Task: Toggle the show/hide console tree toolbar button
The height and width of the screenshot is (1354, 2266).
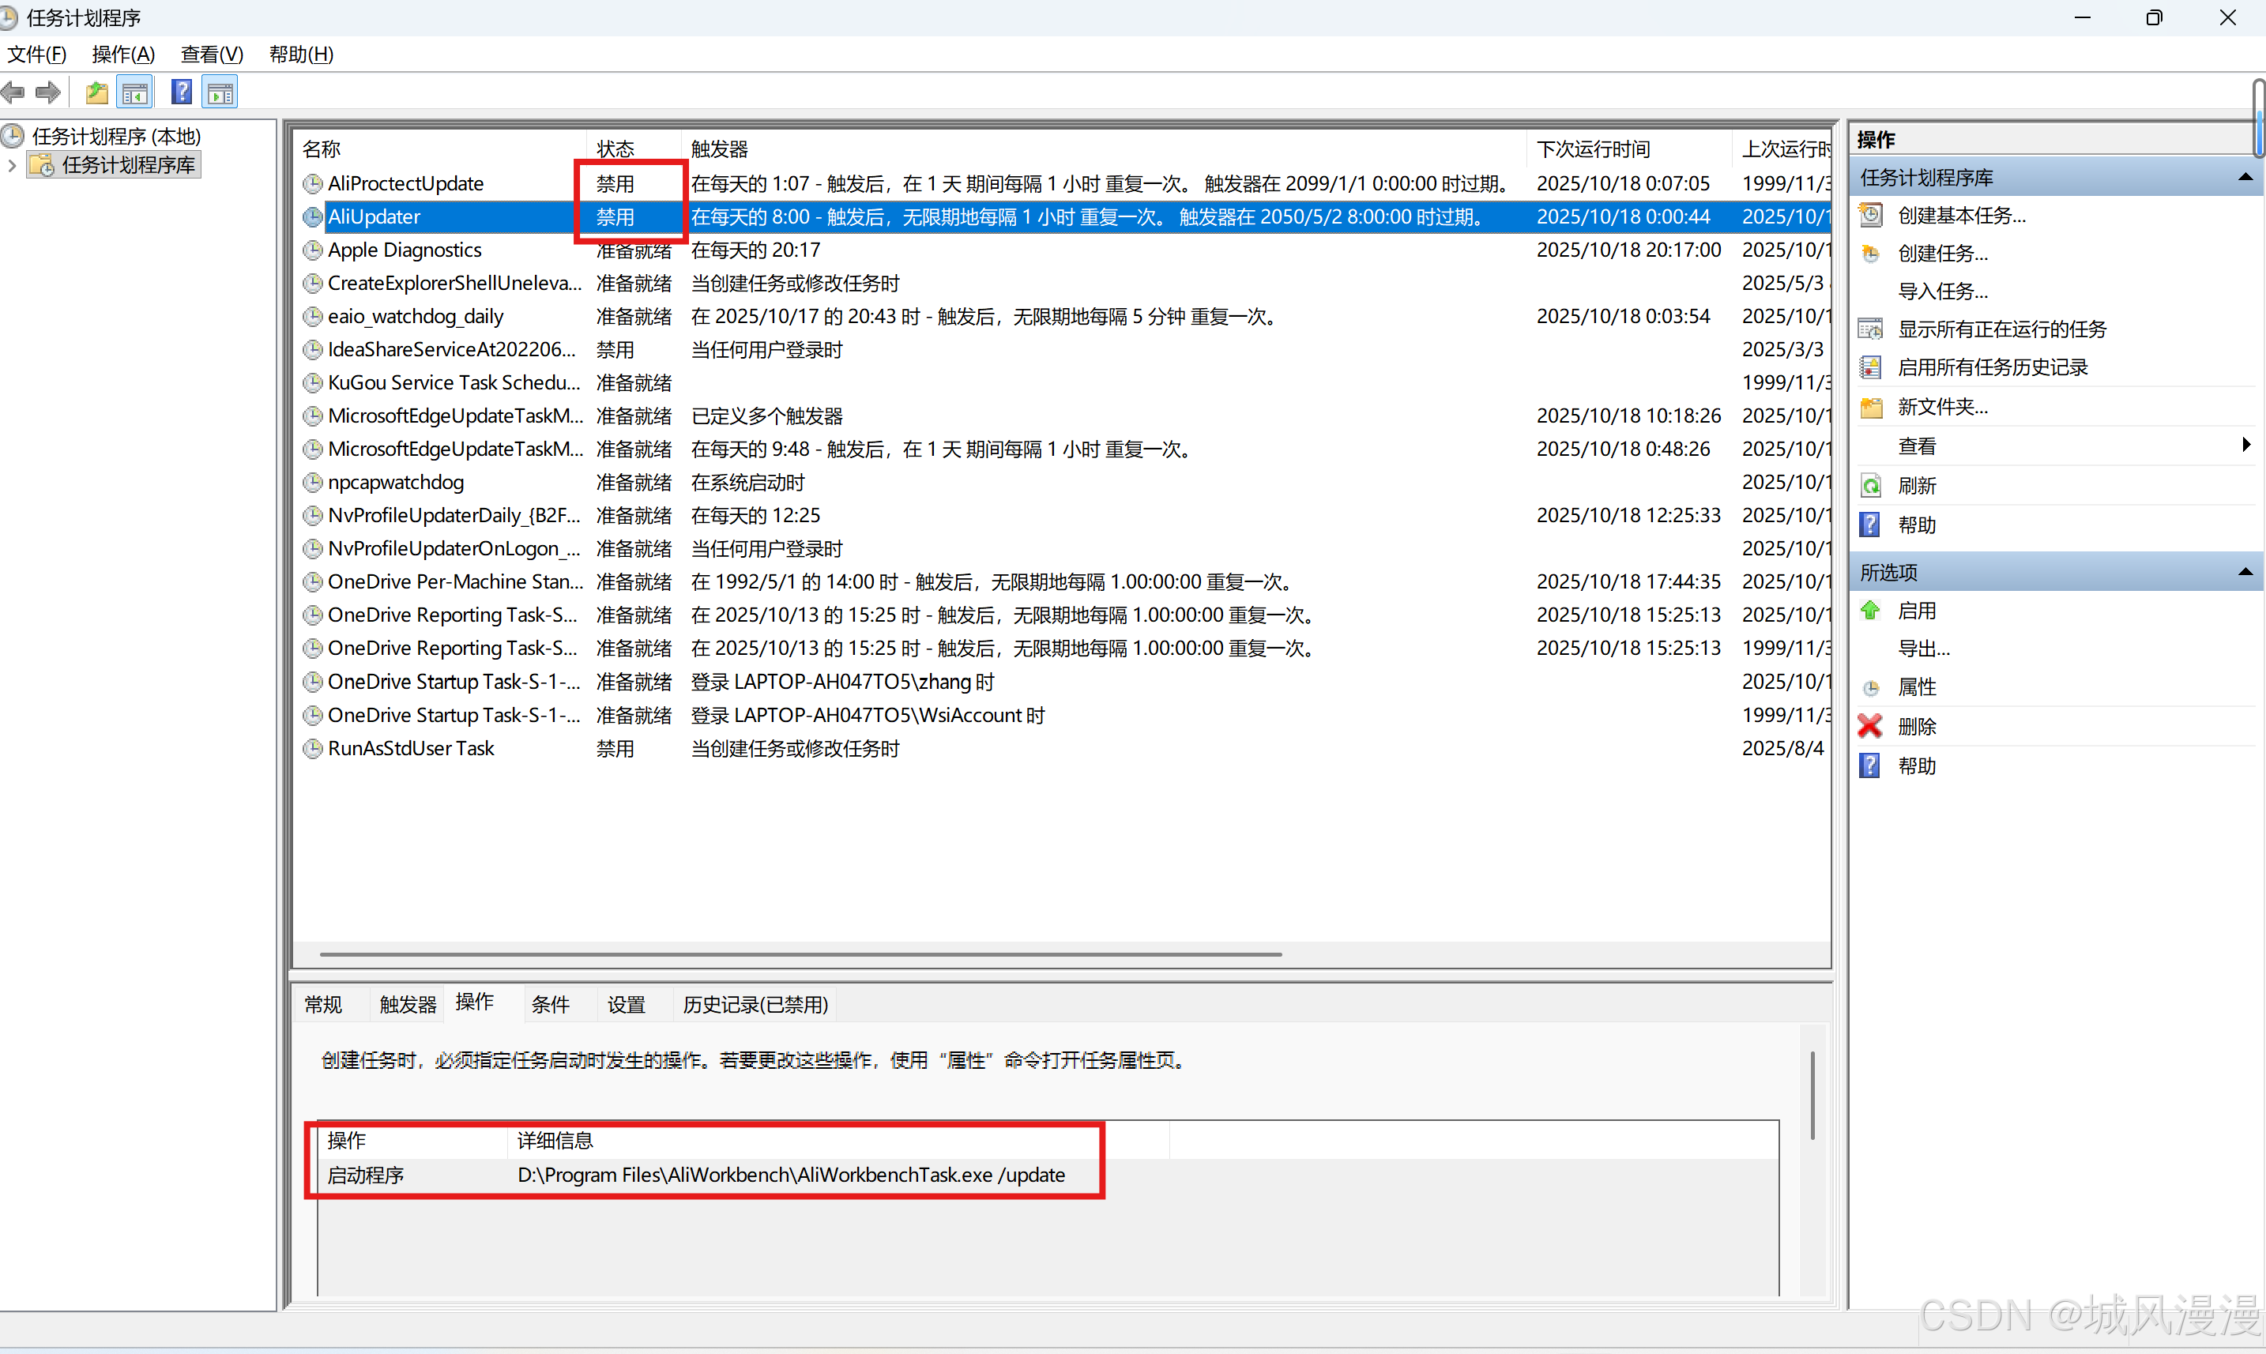Action: (x=135, y=92)
